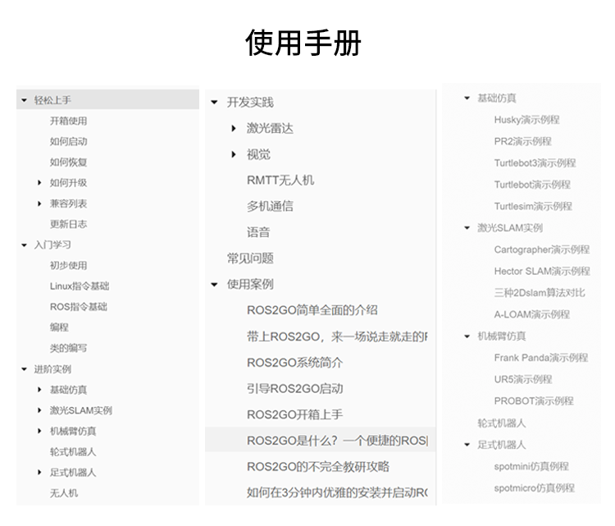Open the 无人机 entry
Image resolution: width=615 pixels, height=526 pixels.
tap(64, 493)
